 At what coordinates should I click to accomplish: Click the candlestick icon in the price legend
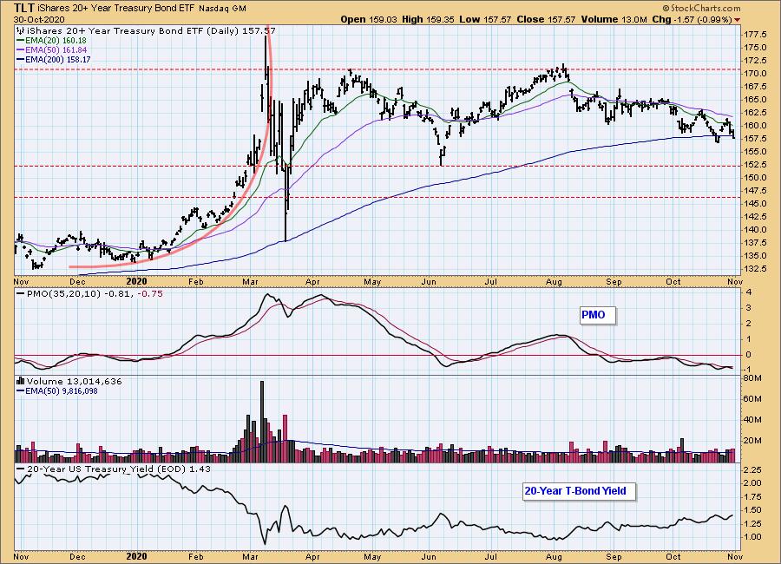pyautogui.click(x=21, y=30)
